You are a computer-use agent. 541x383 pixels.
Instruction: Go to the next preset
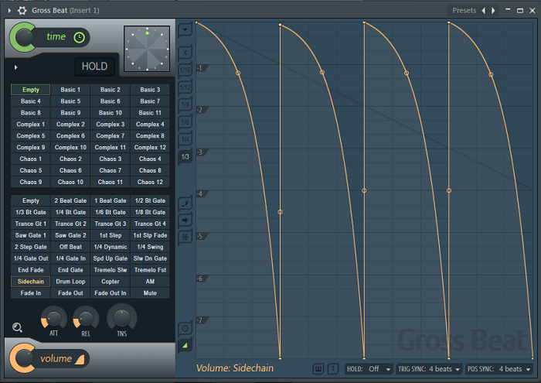point(493,11)
